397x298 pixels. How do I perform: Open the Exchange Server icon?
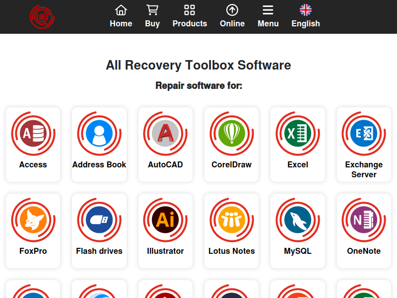point(364,134)
